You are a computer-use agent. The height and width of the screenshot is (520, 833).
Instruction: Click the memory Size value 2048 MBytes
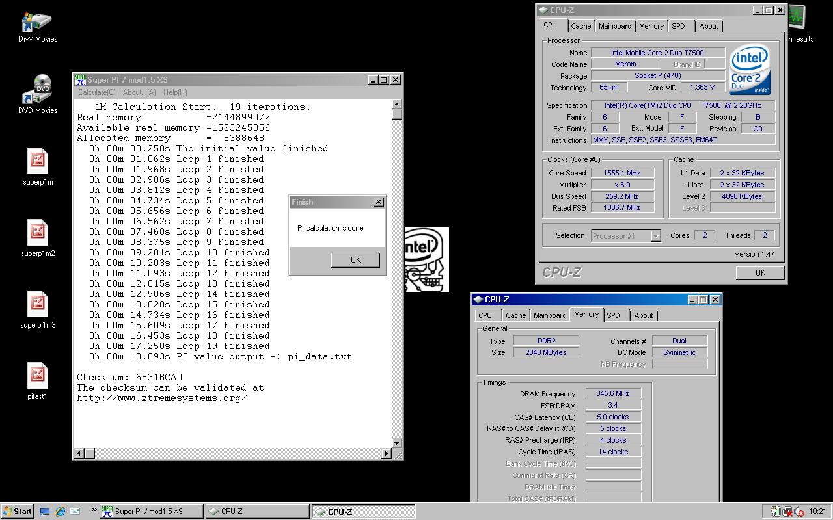pyautogui.click(x=546, y=352)
